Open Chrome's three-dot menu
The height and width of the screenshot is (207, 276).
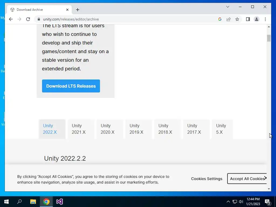point(265,19)
